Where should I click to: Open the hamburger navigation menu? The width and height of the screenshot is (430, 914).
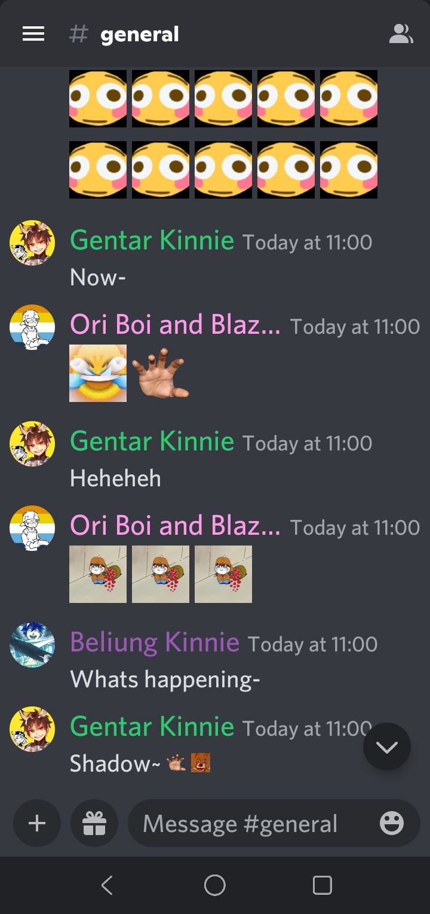click(x=33, y=34)
